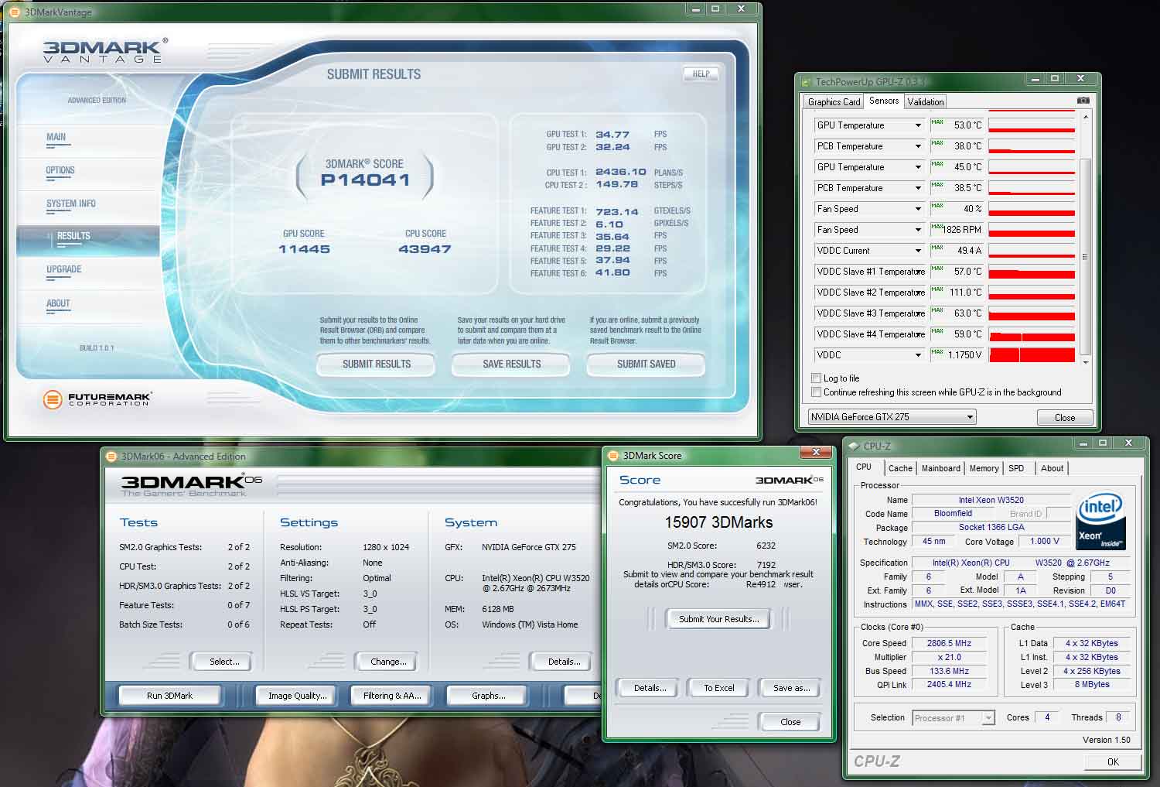Click the GPU Temperature 53.0 °C graph
The height and width of the screenshot is (787, 1160).
point(1032,125)
